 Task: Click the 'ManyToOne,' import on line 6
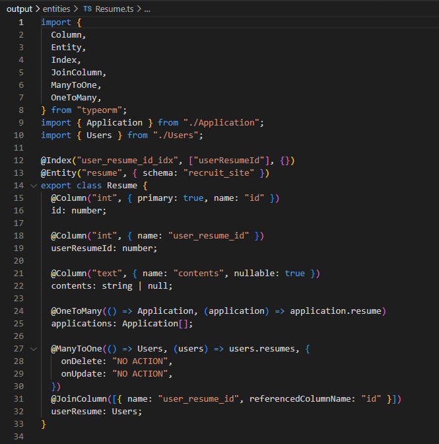point(76,85)
